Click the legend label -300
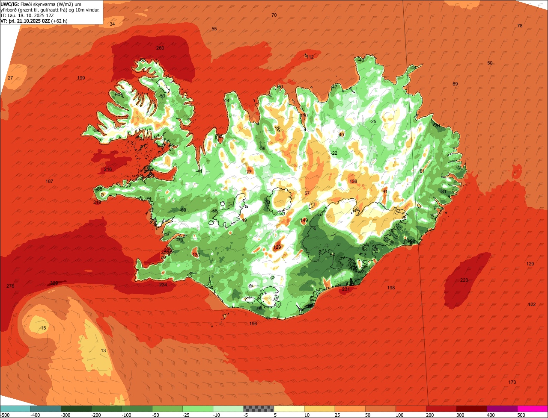The width and height of the screenshot is (548, 418). pos(66,415)
